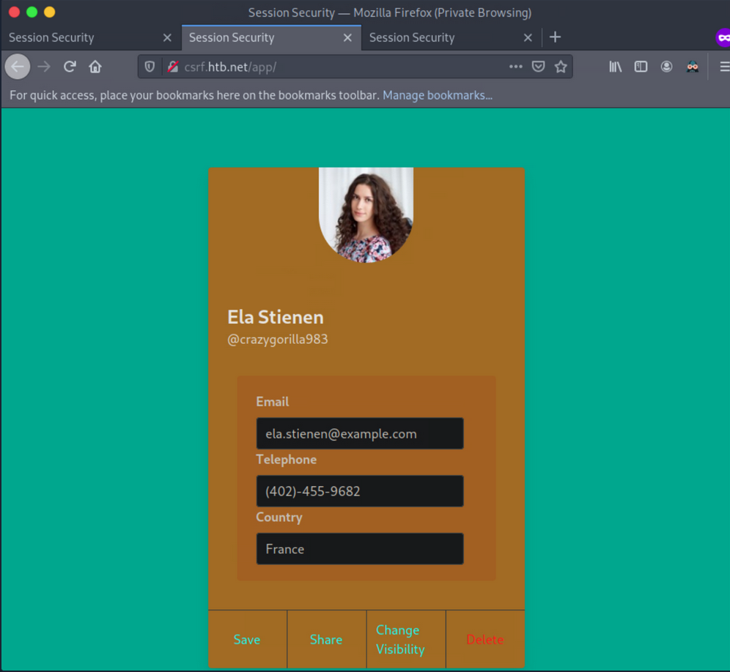The height and width of the screenshot is (672, 730).
Task: Click the back navigation arrow
Action: click(x=18, y=67)
